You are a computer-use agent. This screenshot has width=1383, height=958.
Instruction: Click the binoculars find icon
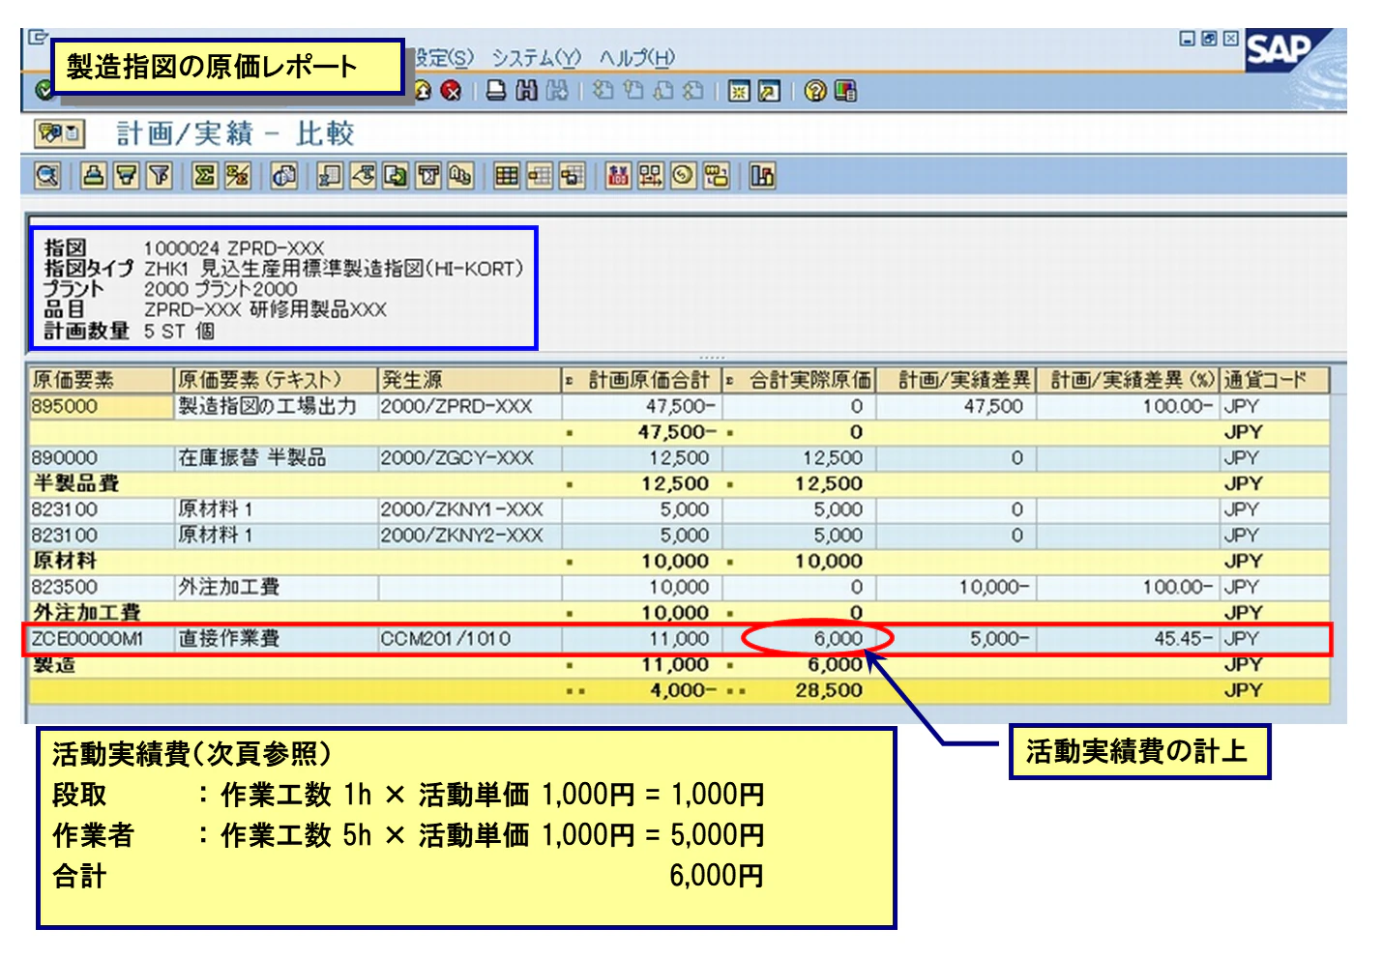(525, 92)
